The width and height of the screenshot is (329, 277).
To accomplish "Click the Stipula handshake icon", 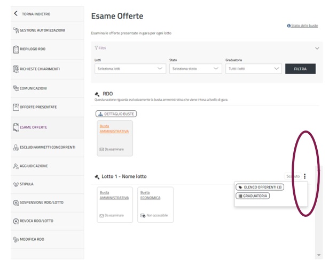I will pos(15,184).
